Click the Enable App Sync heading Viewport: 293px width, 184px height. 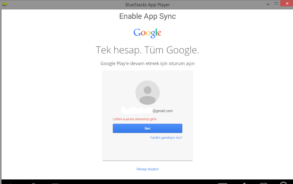148,16
